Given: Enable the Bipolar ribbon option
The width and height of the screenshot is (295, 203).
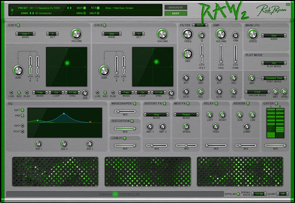Looking at the screenshot, I should coord(238,194).
